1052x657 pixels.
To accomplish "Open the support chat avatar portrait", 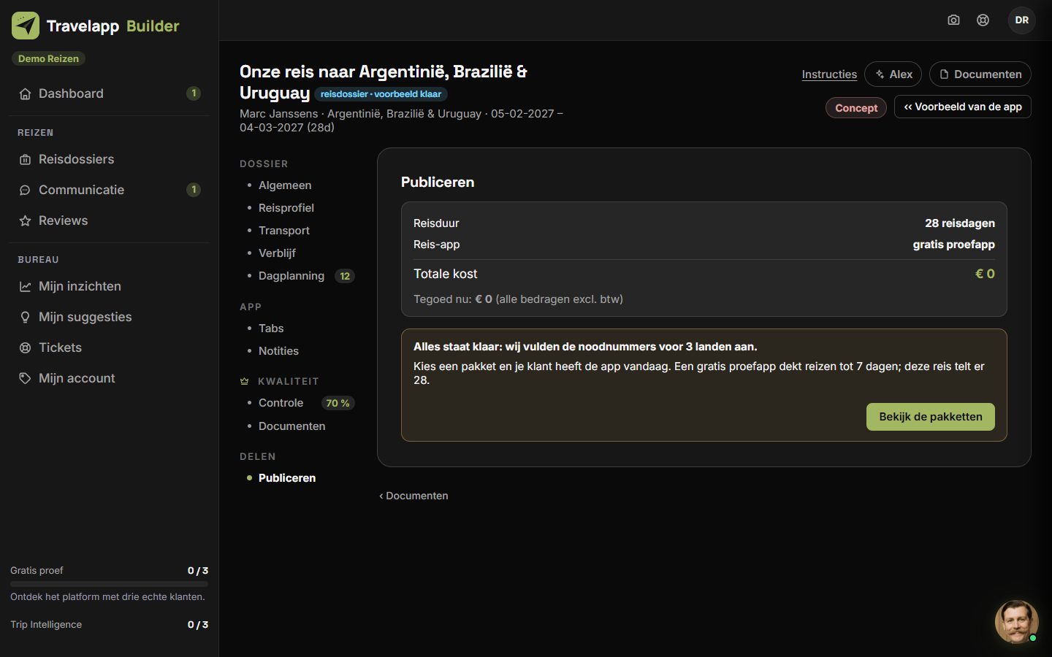I will [x=1016, y=622].
